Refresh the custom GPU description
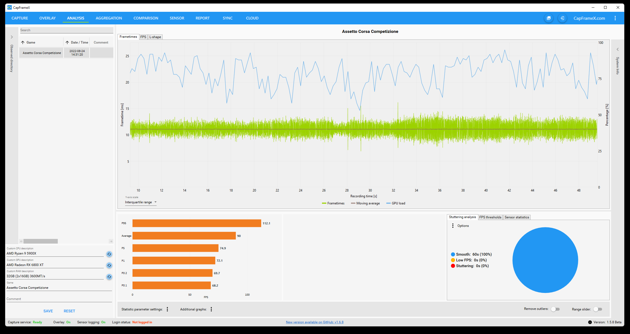The width and height of the screenshot is (630, 334). point(109,265)
